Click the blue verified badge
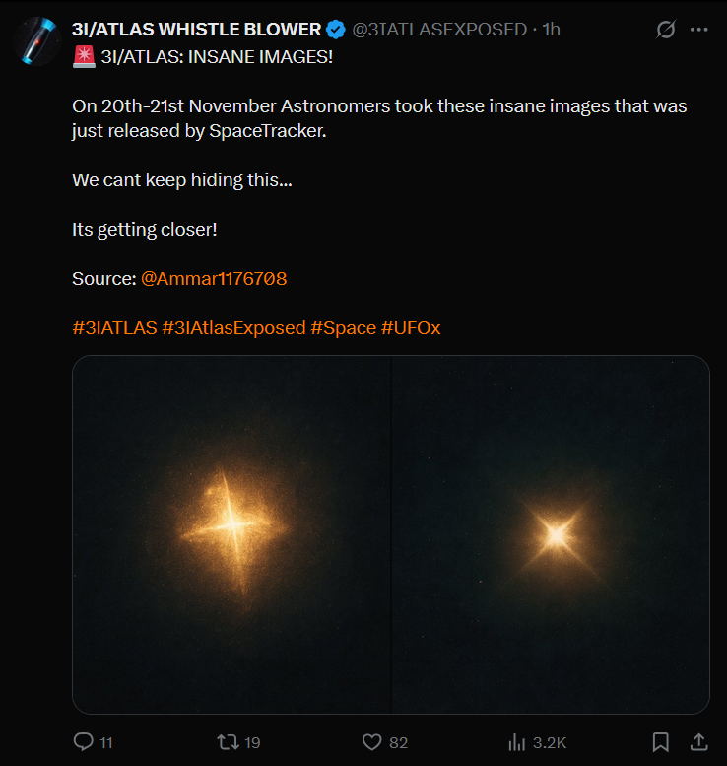727x766 pixels. [x=336, y=30]
